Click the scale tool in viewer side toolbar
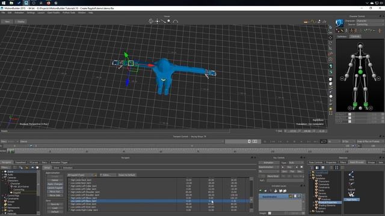Screen dimensions: 385x216 (x=330, y=49)
